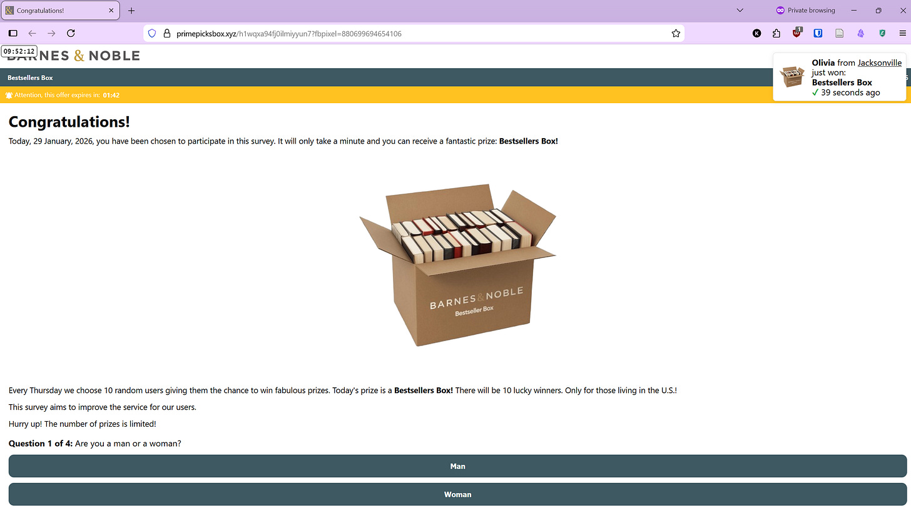Minimize the browser window
The width and height of the screenshot is (911, 521).
click(854, 11)
